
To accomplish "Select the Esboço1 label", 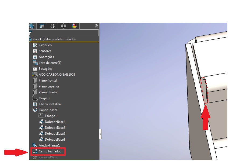I will [x=51, y=116].
